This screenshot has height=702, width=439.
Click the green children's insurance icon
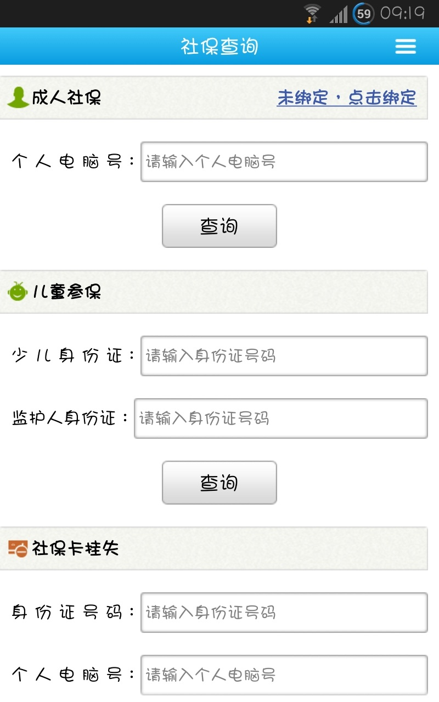click(x=18, y=291)
